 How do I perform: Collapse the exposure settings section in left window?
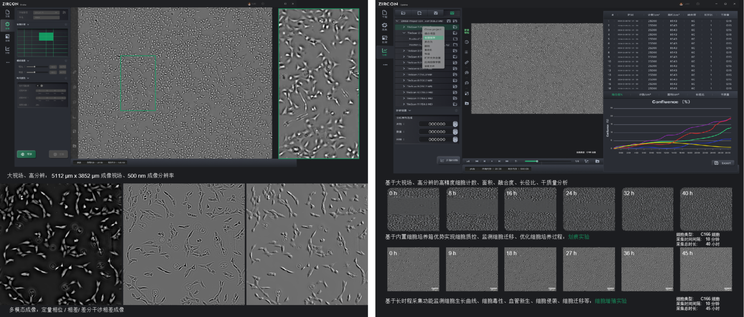point(28,61)
